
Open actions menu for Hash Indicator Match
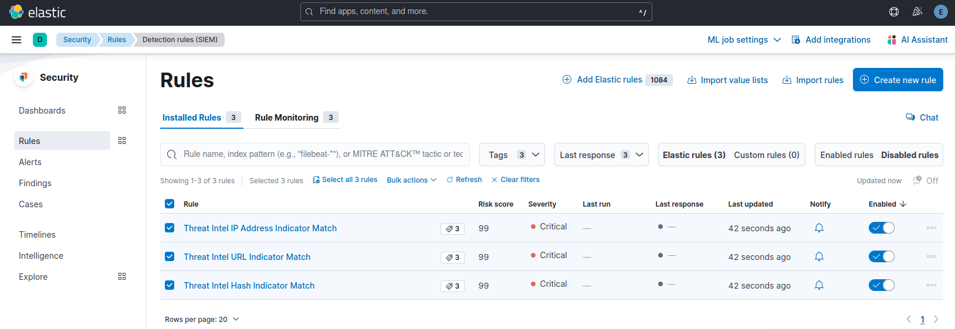pos(932,285)
